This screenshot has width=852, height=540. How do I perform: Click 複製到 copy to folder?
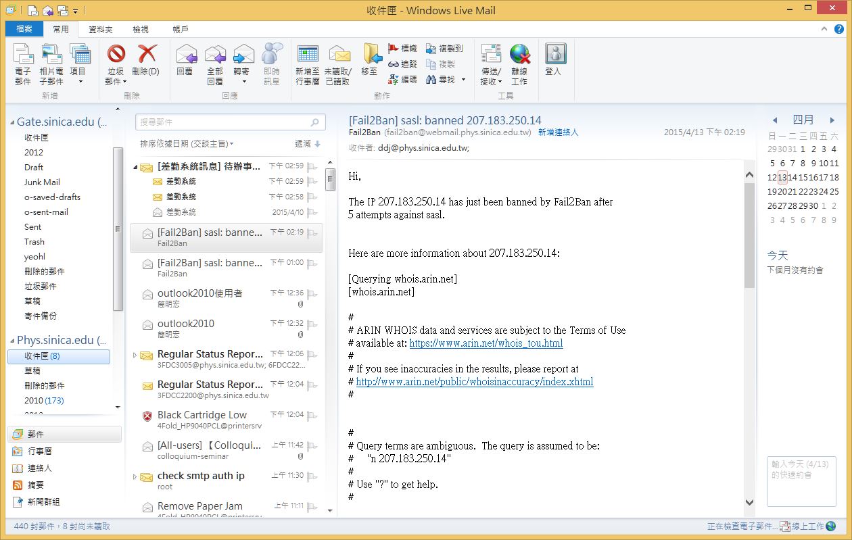click(445, 49)
